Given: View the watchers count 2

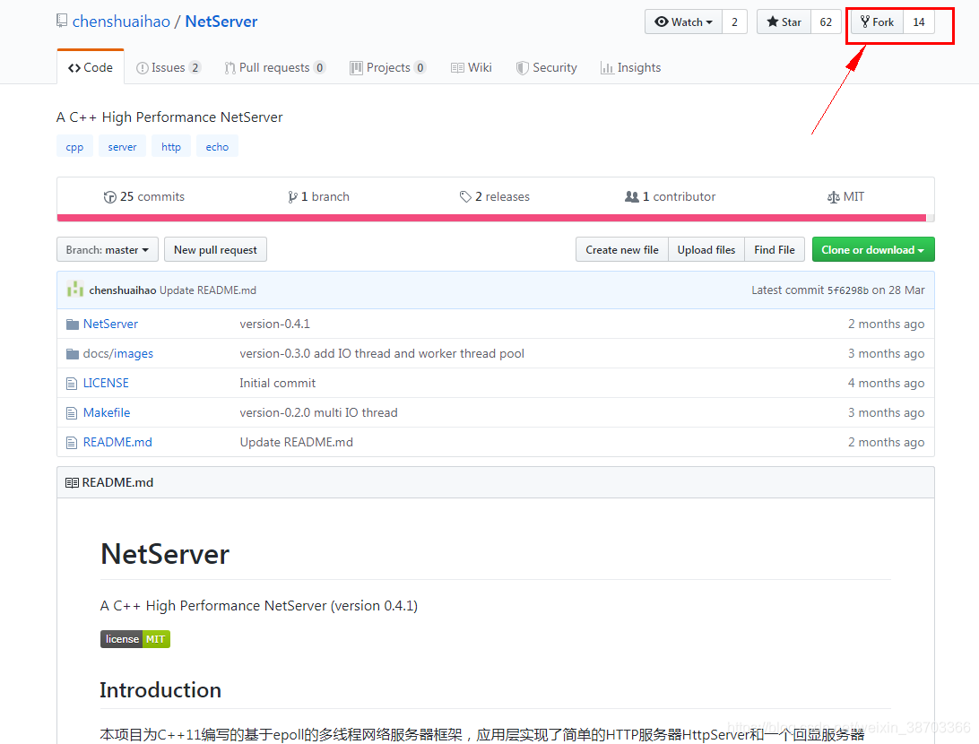Looking at the screenshot, I should [735, 22].
